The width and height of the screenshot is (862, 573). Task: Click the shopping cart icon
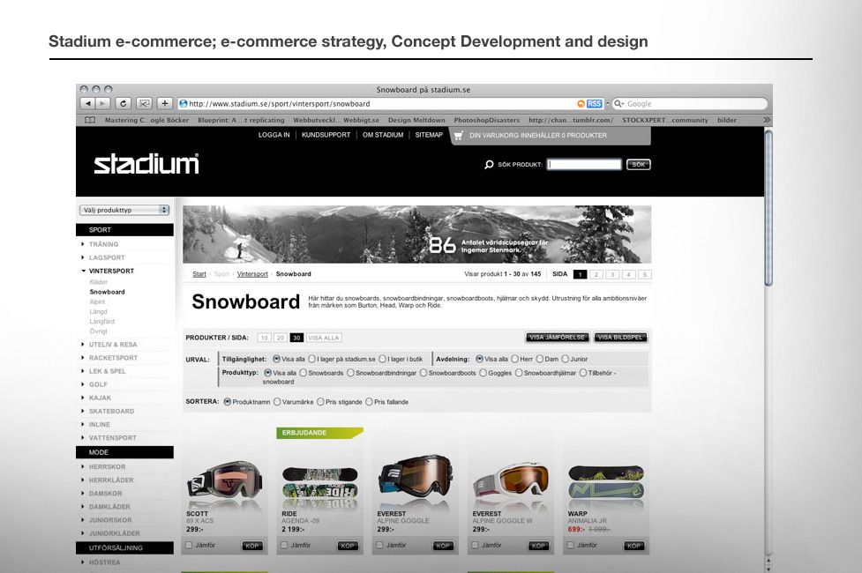(459, 135)
